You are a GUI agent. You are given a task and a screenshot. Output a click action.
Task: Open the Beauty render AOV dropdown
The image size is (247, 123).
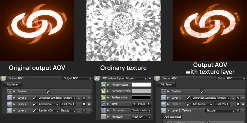[x=68, y=111]
